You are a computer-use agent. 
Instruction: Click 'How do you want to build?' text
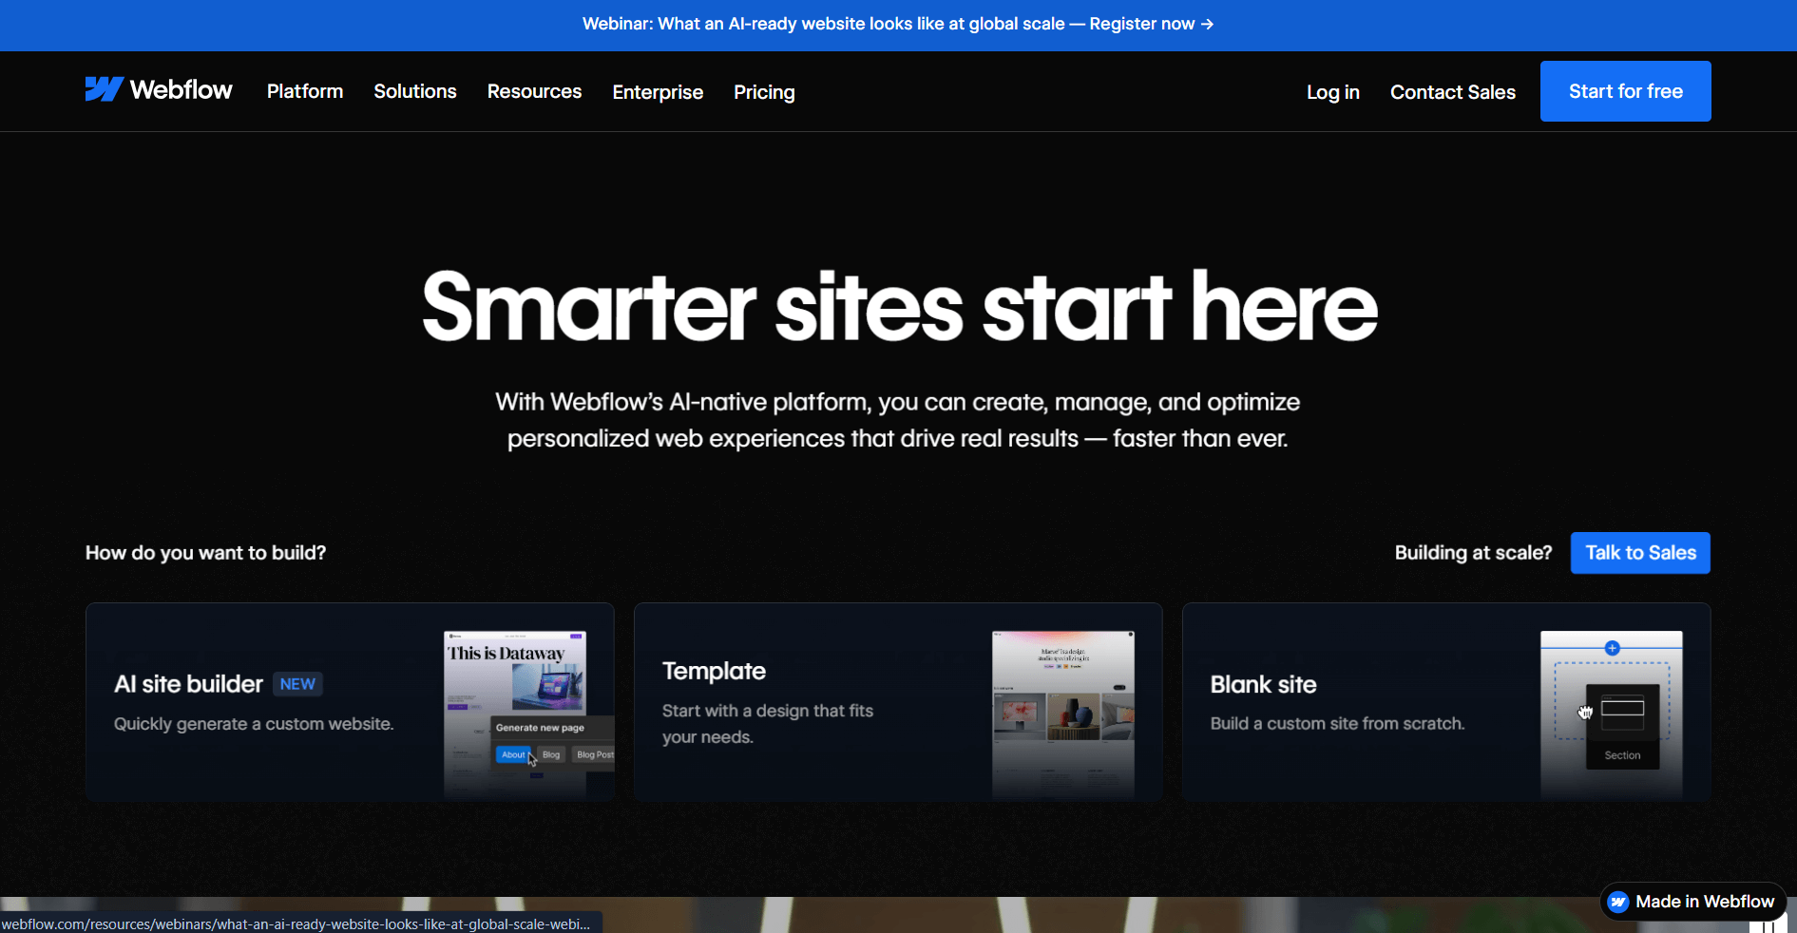(205, 553)
